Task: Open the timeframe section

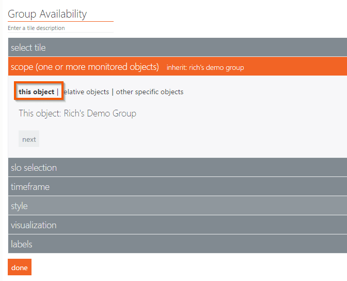Action: click(x=30, y=187)
